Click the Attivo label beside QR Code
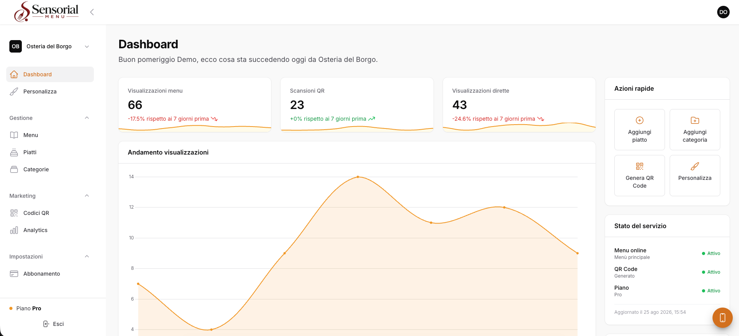Viewport: 739px width, 336px height. tap(714, 272)
